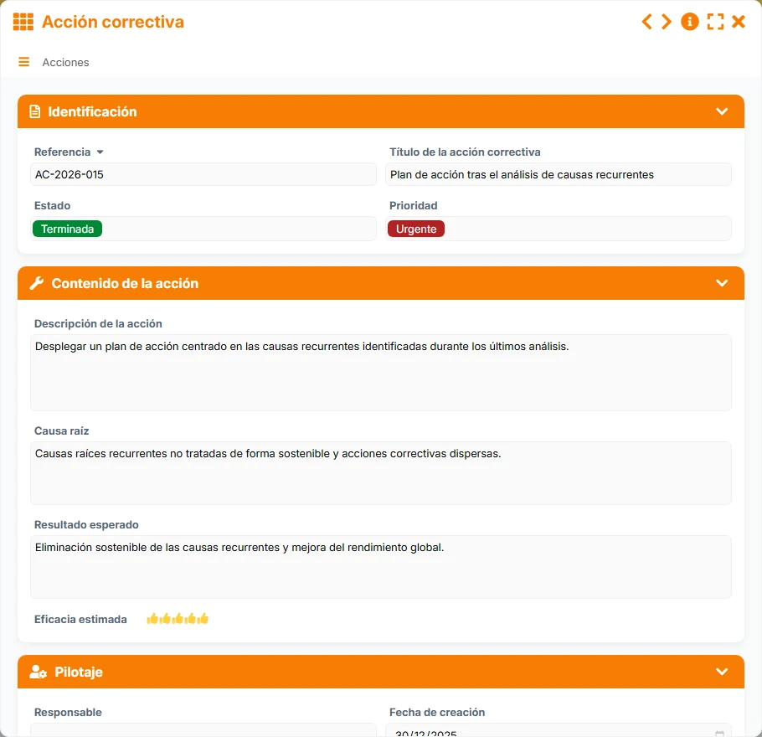Open the Referencia dropdown arrow

[100, 152]
